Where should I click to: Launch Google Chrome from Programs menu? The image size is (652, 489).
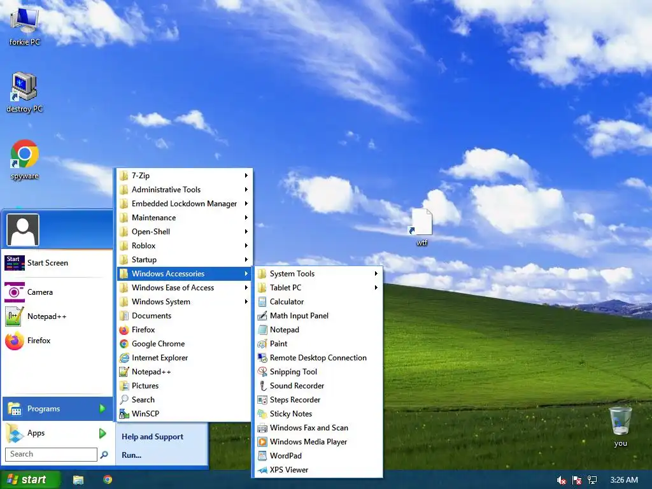184,343
